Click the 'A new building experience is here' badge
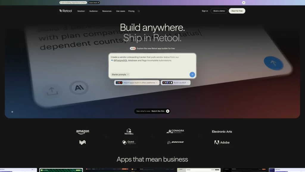This screenshot has height=172, width=305. [73, 2]
